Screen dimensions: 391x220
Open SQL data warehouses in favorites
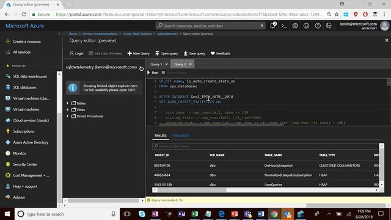coord(26,76)
